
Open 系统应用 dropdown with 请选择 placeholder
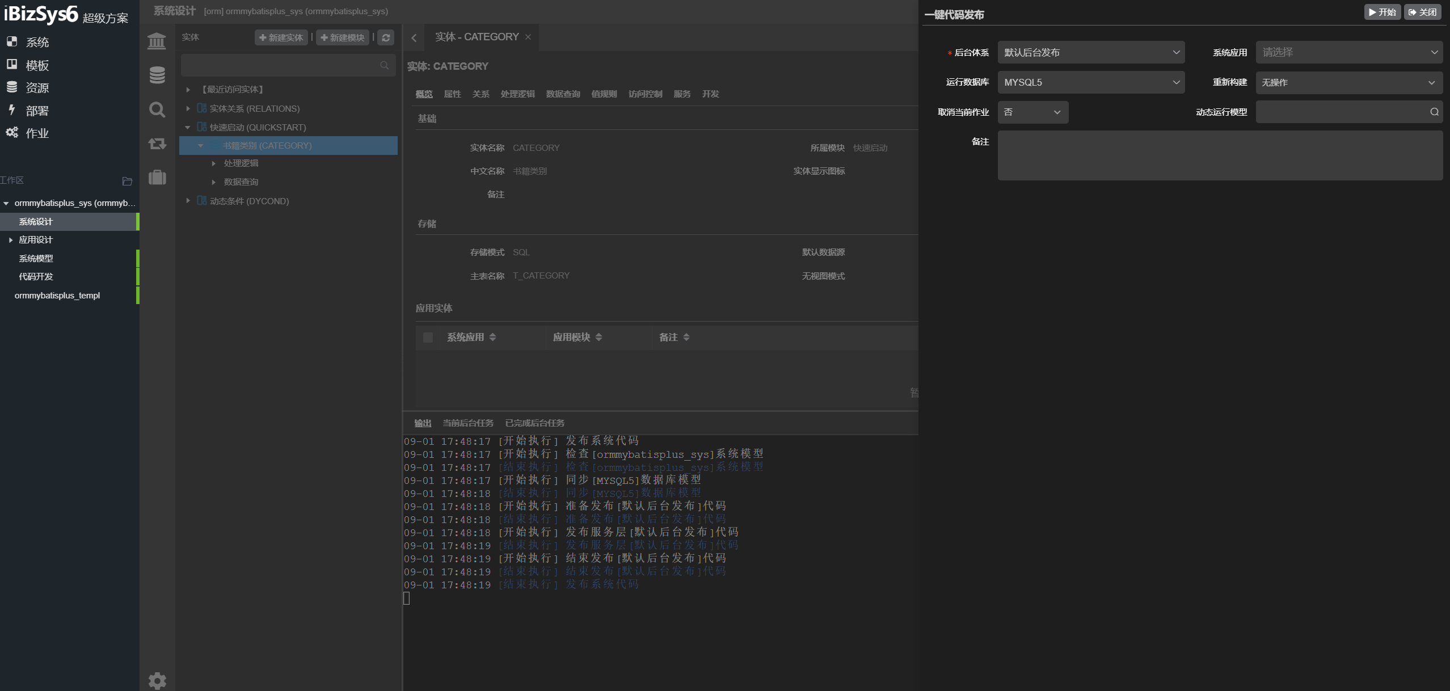click(1348, 52)
